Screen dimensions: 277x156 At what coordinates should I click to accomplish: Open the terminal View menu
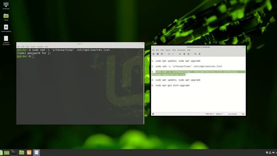tap(28, 47)
